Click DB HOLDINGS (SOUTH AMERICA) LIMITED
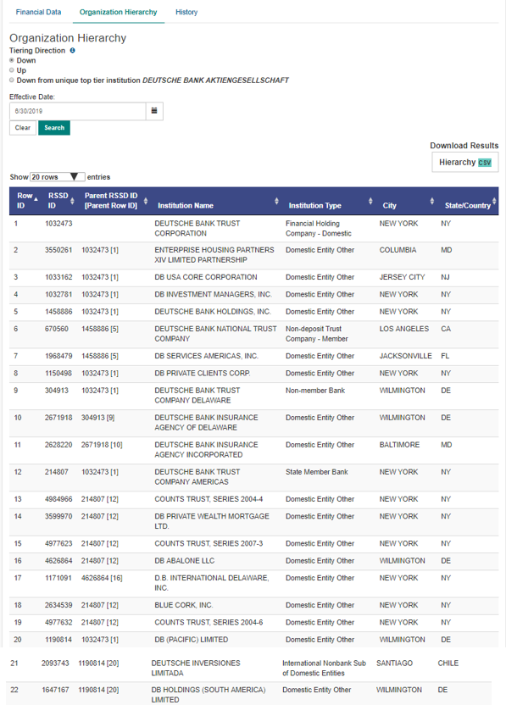Screen dimensions: 506x705 (209, 695)
